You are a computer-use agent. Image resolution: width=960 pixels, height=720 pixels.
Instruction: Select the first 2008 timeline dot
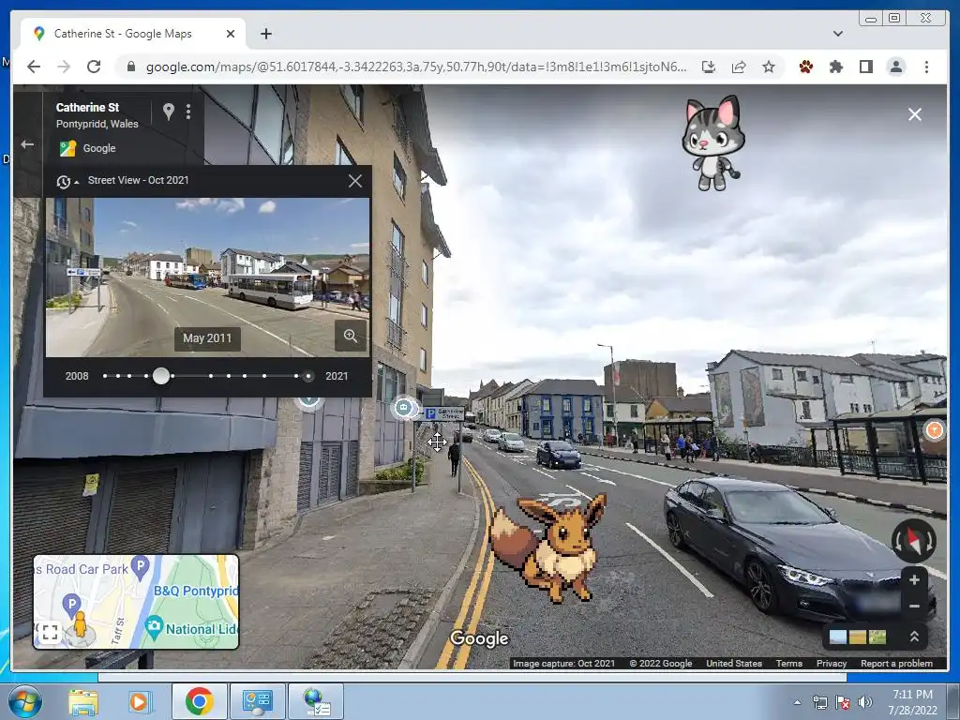click(105, 376)
